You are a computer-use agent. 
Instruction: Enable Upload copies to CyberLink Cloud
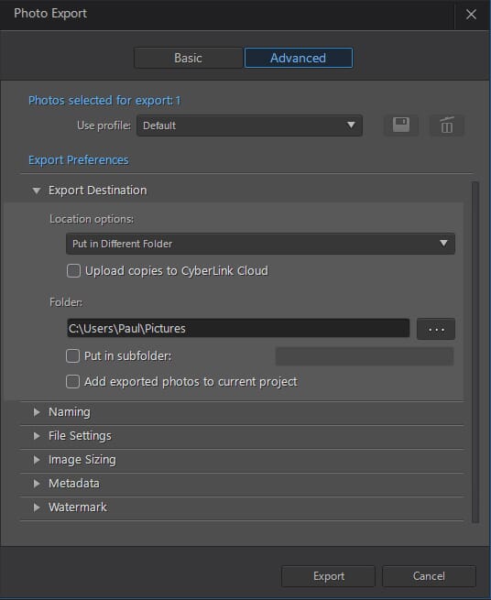(73, 271)
